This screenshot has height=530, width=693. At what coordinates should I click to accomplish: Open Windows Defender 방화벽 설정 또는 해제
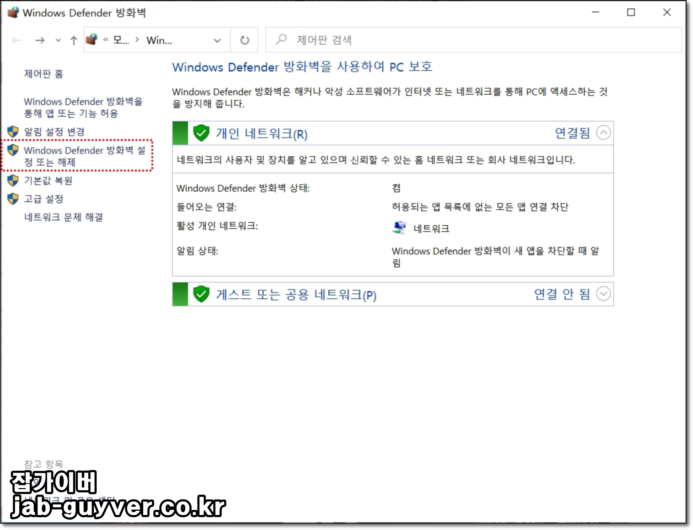85,156
